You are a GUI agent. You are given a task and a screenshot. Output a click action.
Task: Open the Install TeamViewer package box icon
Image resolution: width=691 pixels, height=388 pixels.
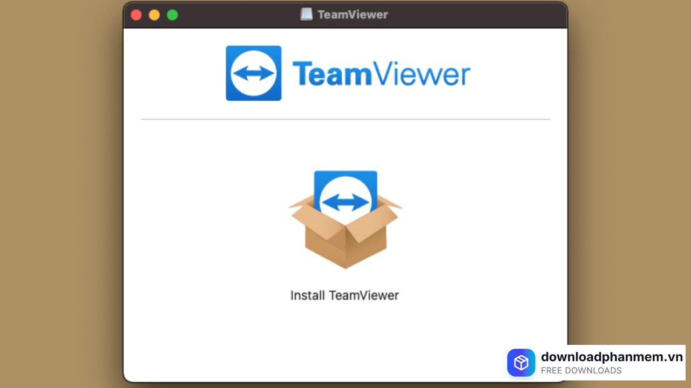coord(345,220)
